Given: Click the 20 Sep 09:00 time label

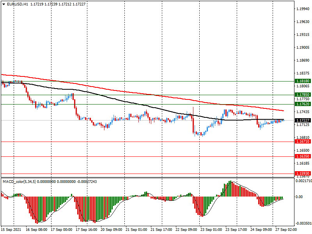Looking at the screenshot, I should click(x=112, y=230).
